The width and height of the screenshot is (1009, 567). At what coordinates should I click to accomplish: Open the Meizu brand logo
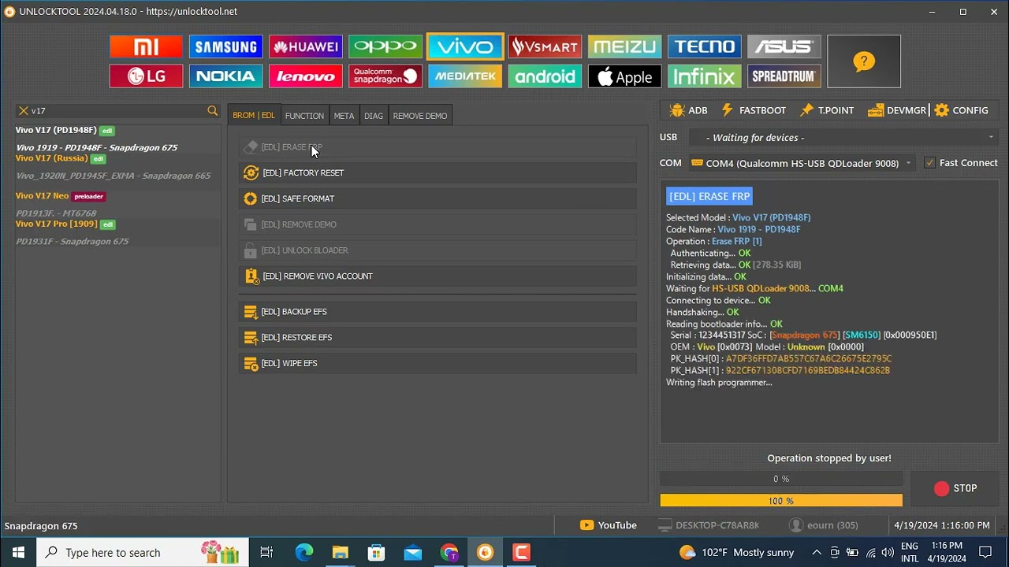624,46
